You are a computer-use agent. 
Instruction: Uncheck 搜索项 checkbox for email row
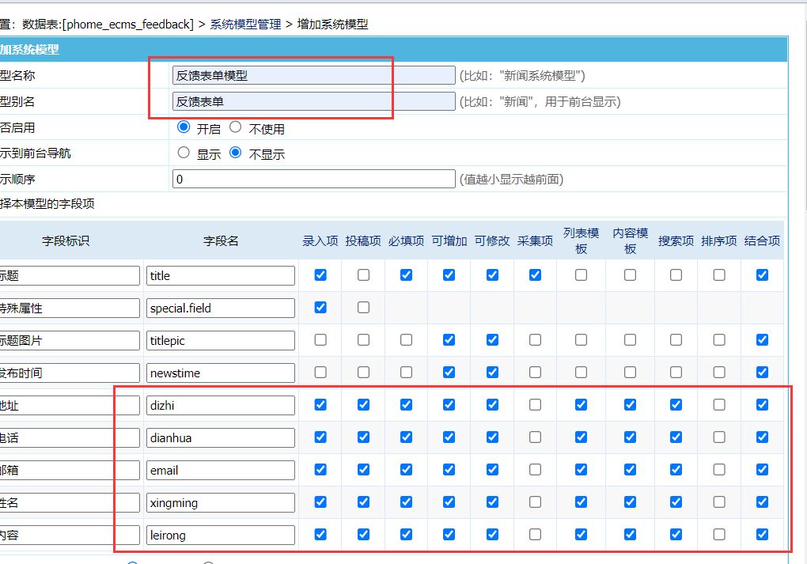point(676,470)
